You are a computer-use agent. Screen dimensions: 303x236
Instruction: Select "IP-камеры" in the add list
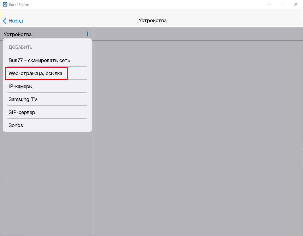(21, 86)
